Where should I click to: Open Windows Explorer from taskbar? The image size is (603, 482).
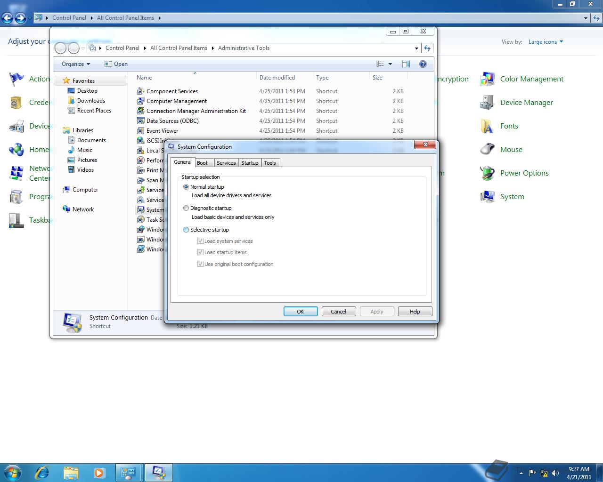(71, 473)
